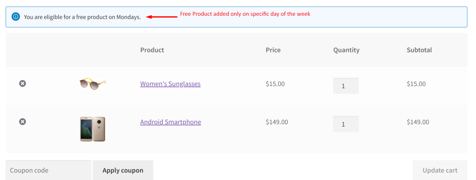The width and height of the screenshot is (476, 180).
Task: Focus the quantity field for Women's Sunglasses
Action: pyautogui.click(x=346, y=86)
